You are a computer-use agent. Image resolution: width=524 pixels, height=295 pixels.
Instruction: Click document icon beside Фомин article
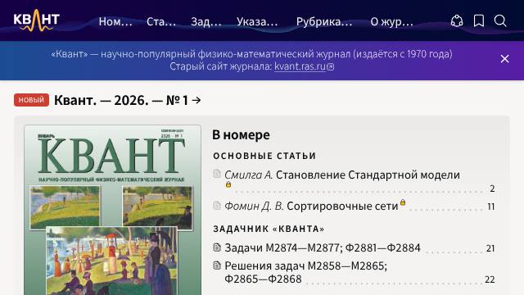217,206
